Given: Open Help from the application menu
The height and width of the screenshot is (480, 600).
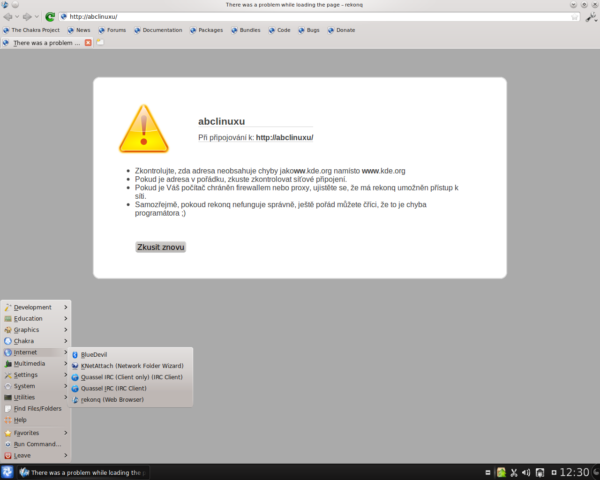Looking at the screenshot, I should (x=36, y=420).
